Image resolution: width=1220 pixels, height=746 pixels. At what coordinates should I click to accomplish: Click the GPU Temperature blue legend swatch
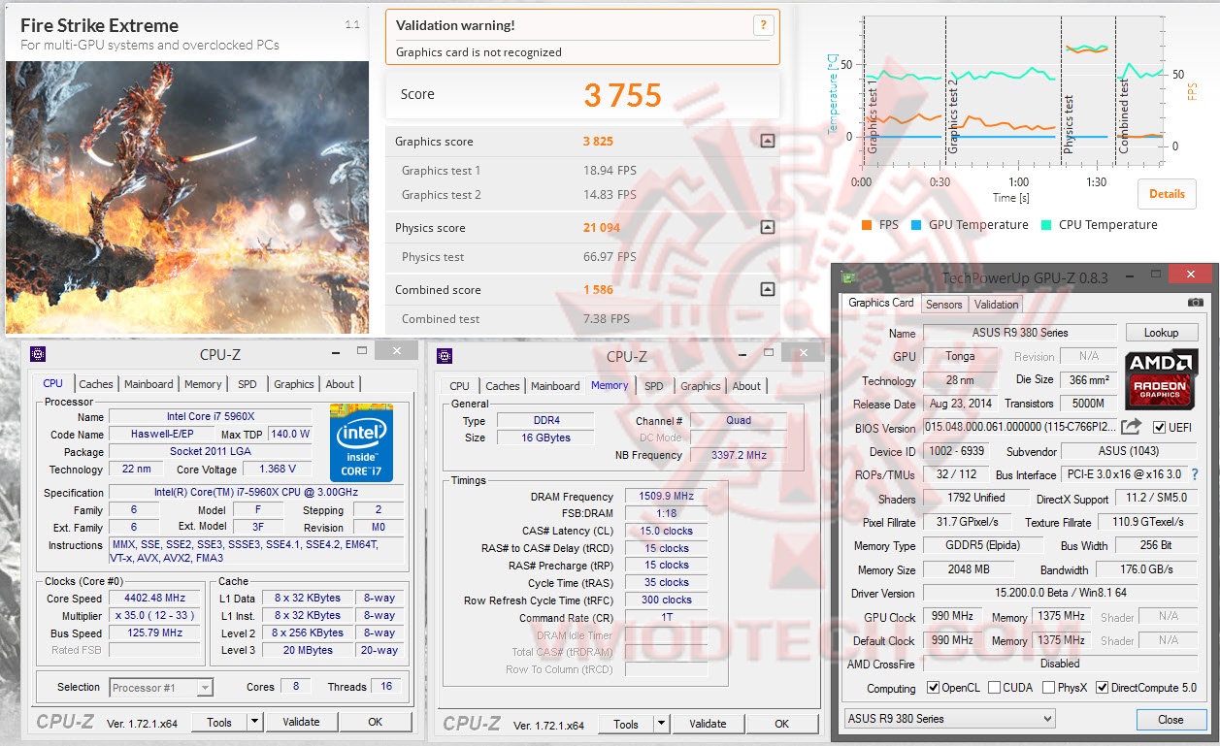(916, 225)
